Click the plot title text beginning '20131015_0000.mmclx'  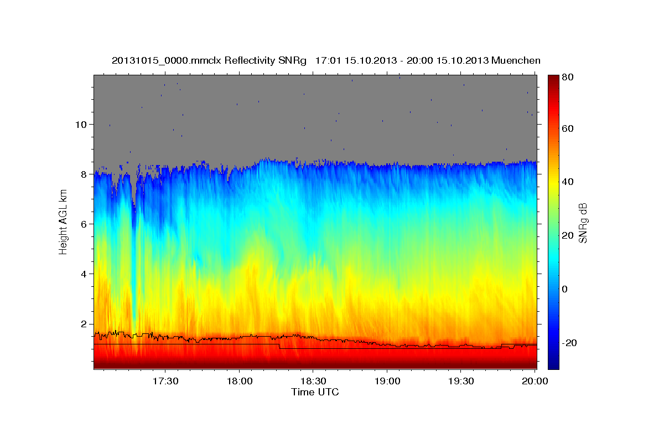tap(326, 60)
